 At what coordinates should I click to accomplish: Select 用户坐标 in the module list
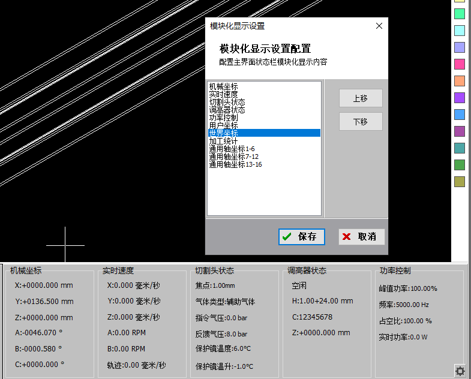265,125
